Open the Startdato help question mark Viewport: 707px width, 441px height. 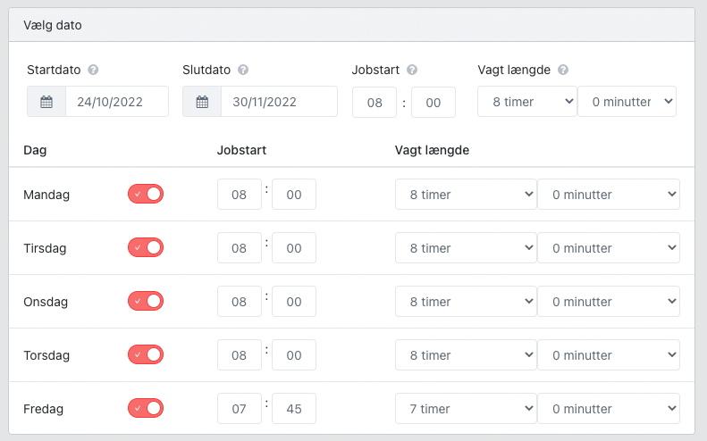point(93,70)
